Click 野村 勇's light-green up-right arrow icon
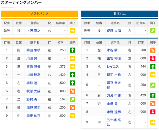The image size is (159, 130). tap(73, 99)
